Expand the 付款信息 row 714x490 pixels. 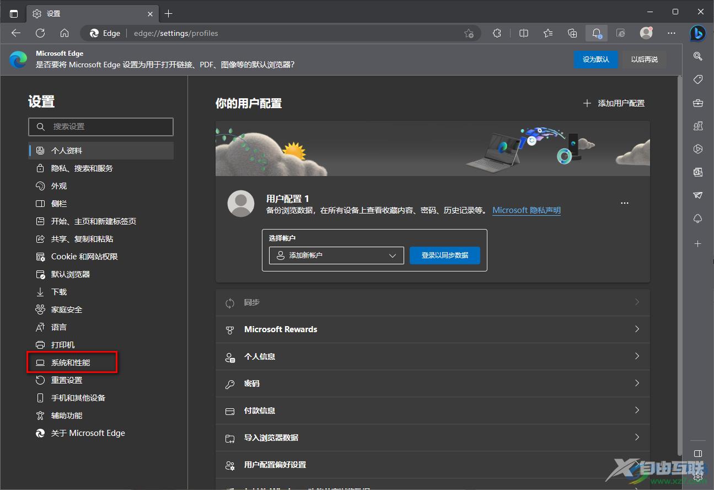pos(433,411)
